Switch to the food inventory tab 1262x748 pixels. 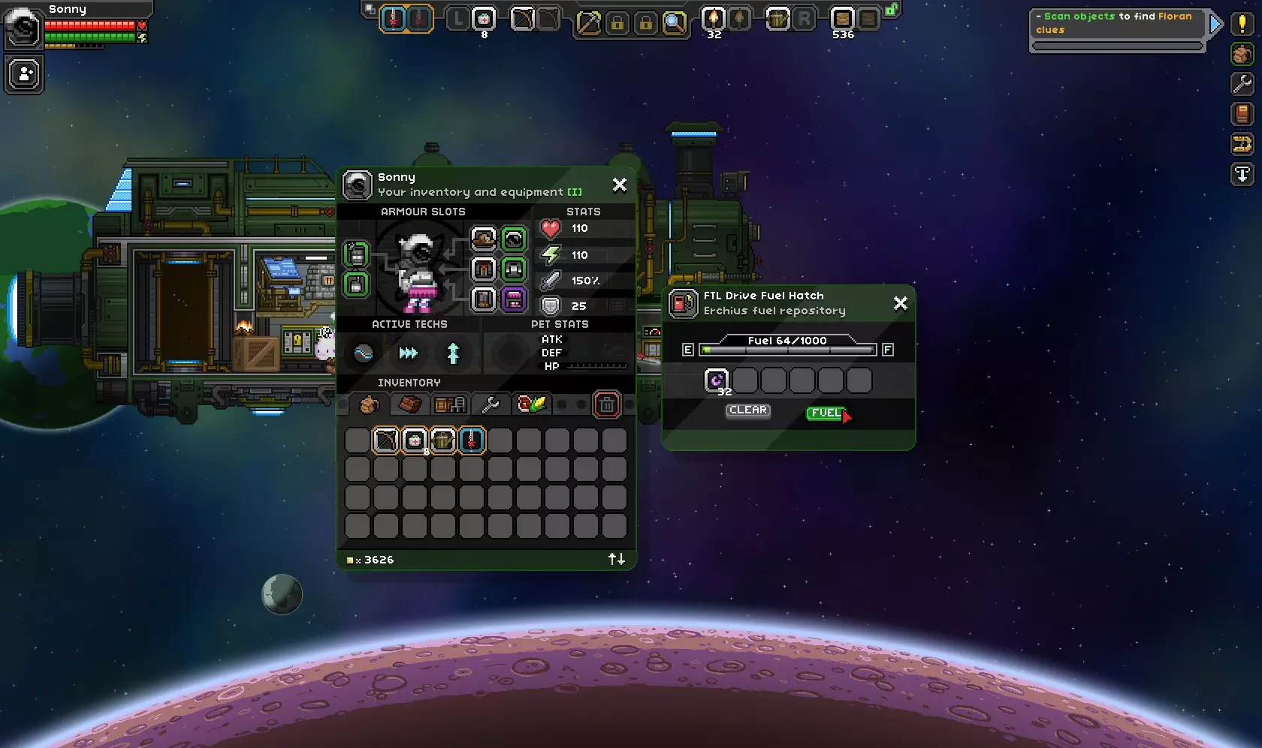tap(532, 405)
